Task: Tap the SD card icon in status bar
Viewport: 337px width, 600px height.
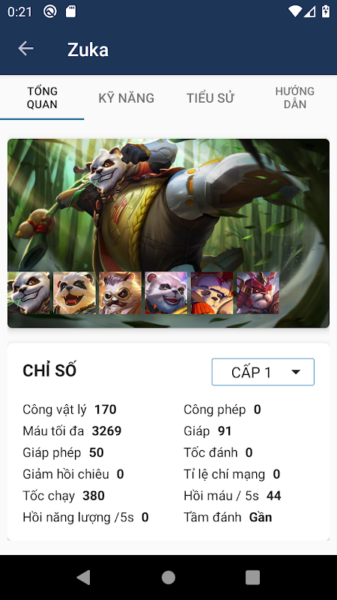Action: tap(70, 11)
